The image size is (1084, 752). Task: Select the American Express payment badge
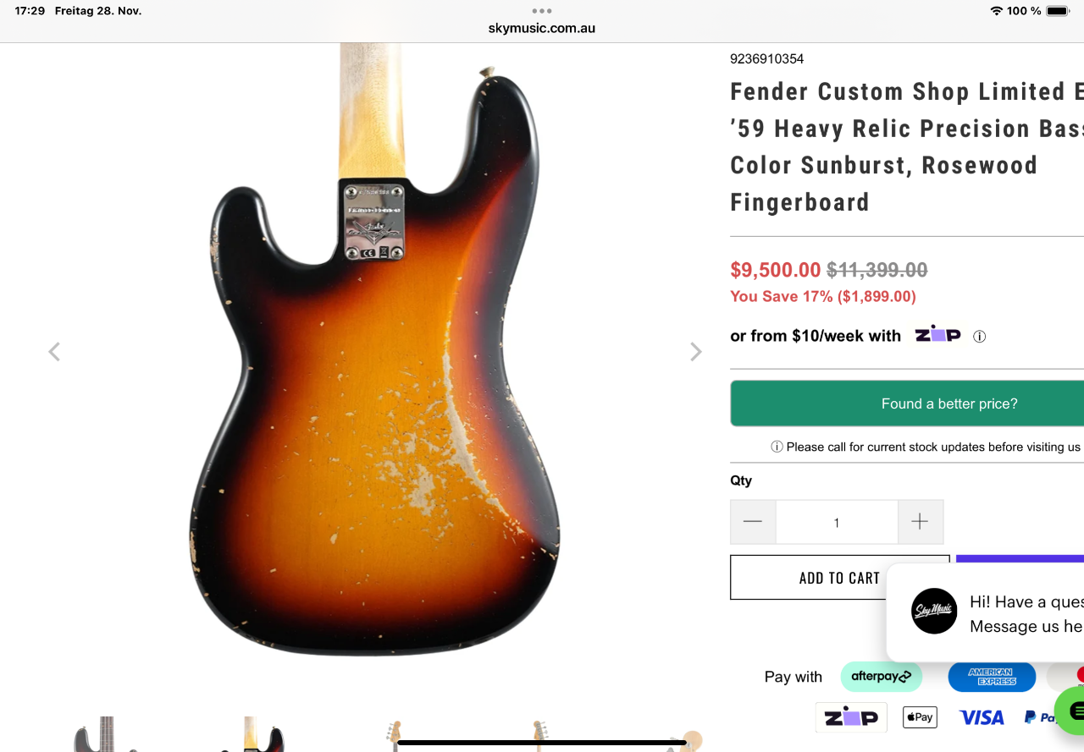click(x=991, y=677)
